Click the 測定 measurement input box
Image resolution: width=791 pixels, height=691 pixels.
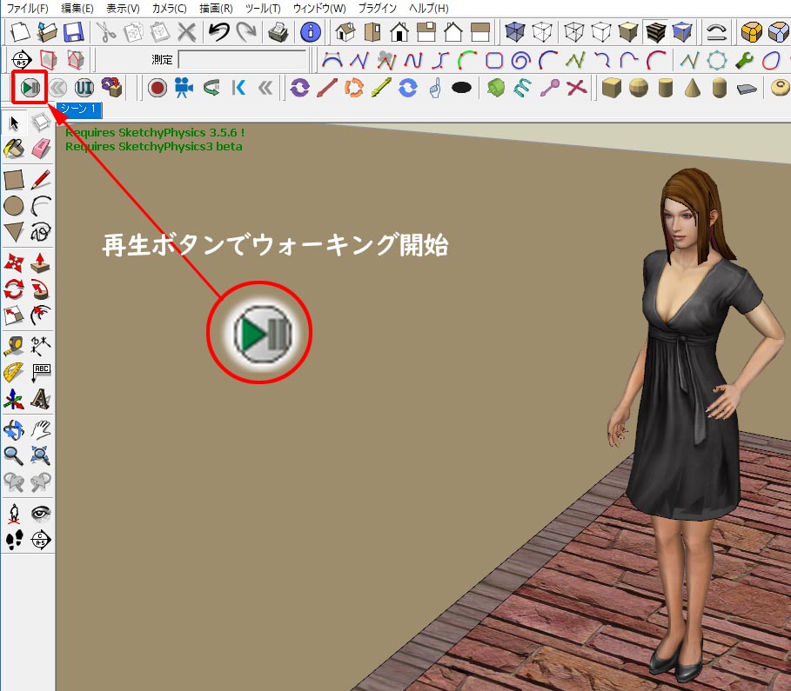[243, 60]
